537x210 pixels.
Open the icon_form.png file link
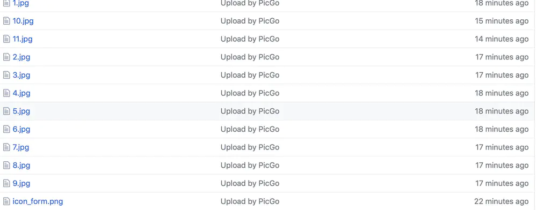click(38, 201)
